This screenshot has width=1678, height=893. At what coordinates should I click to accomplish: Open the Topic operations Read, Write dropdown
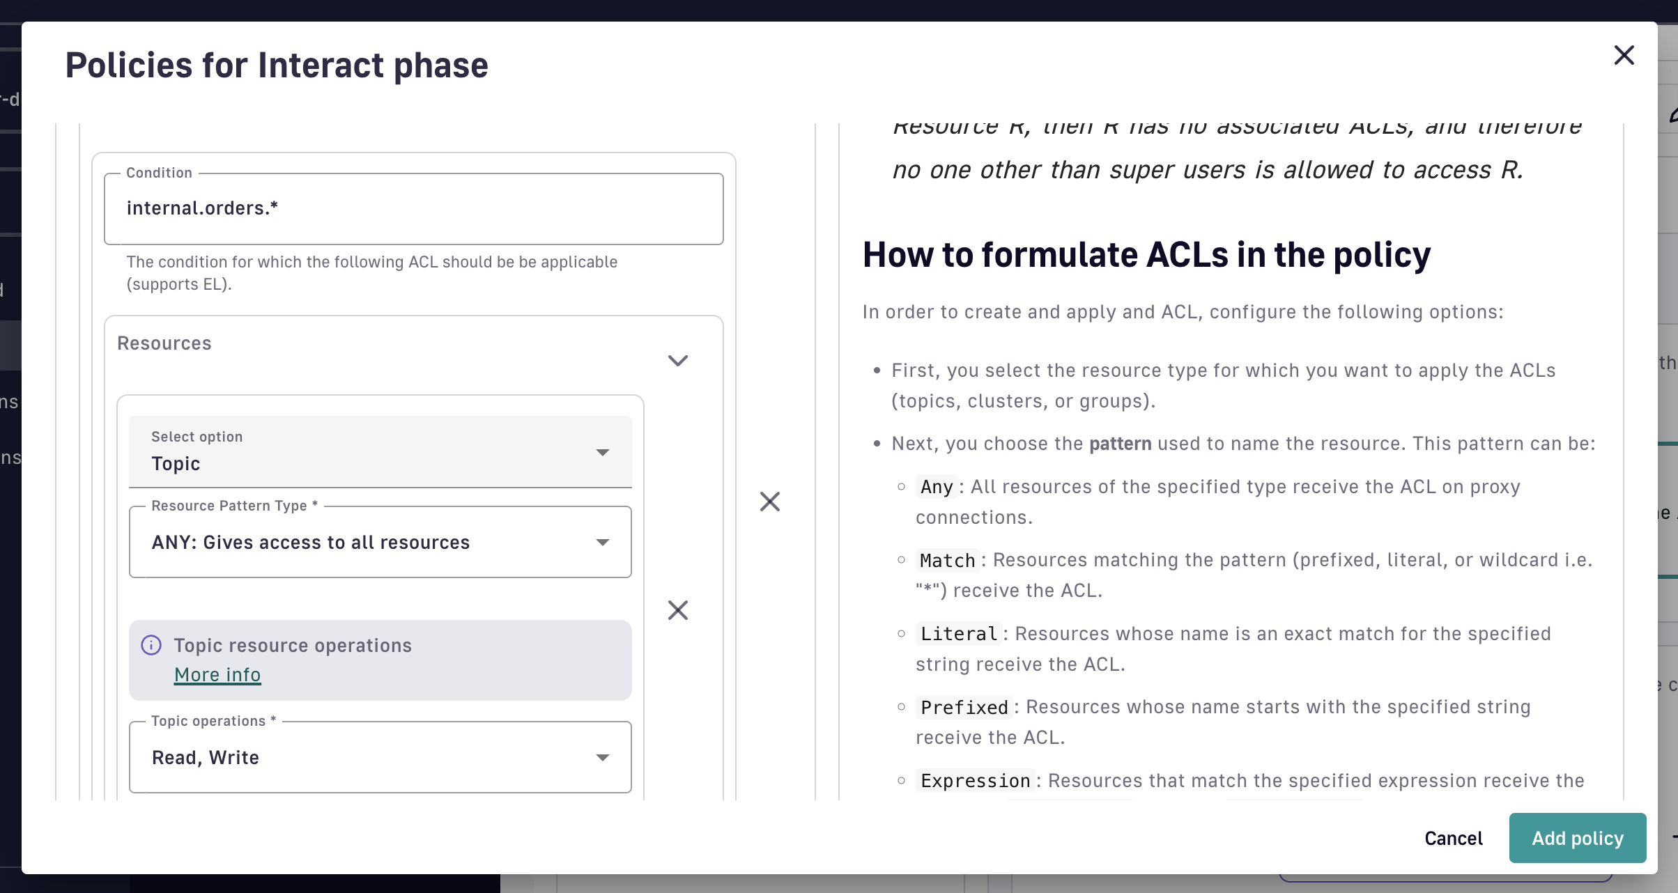[380, 757]
